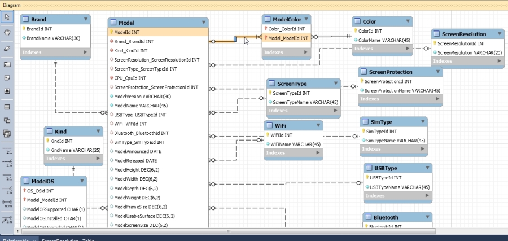
Task: Select ModelAnnounced DATE column
Action: click(x=158, y=151)
